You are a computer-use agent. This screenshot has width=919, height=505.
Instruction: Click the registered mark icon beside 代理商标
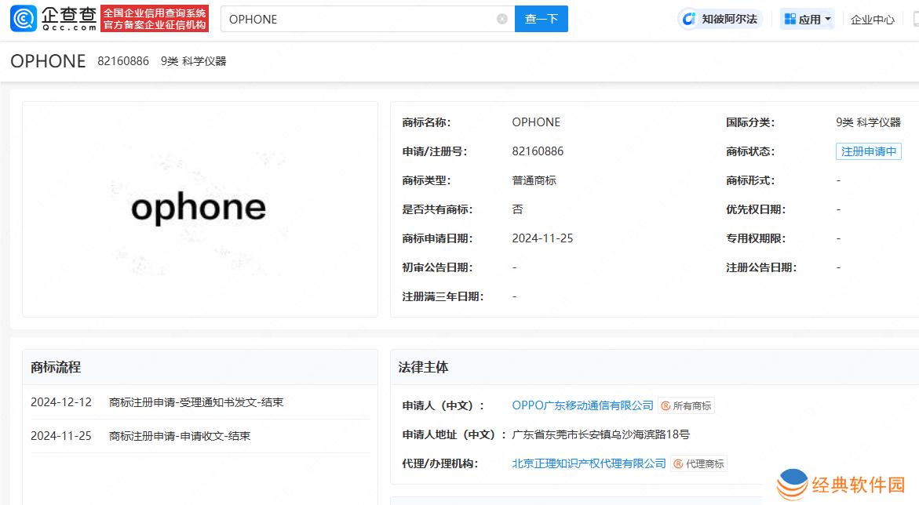coord(678,464)
